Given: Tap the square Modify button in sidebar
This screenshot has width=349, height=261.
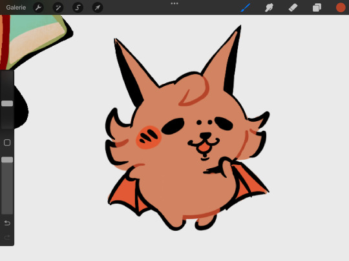Looking at the screenshot, I should pyautogui.click(x=7, y=142).
